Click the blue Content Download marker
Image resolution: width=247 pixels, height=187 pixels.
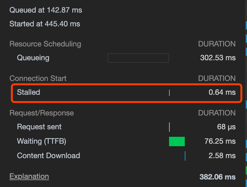point(185,156)
